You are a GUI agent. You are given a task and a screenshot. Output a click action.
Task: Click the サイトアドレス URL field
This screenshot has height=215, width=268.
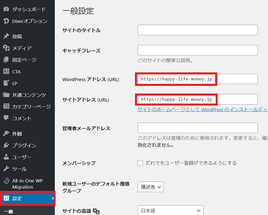click(x=197, y=99)
